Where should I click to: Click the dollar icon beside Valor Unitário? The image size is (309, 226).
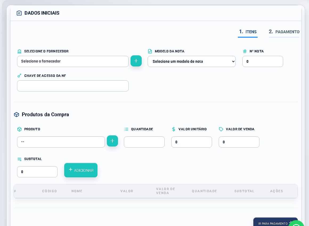[x=174, y=129]
